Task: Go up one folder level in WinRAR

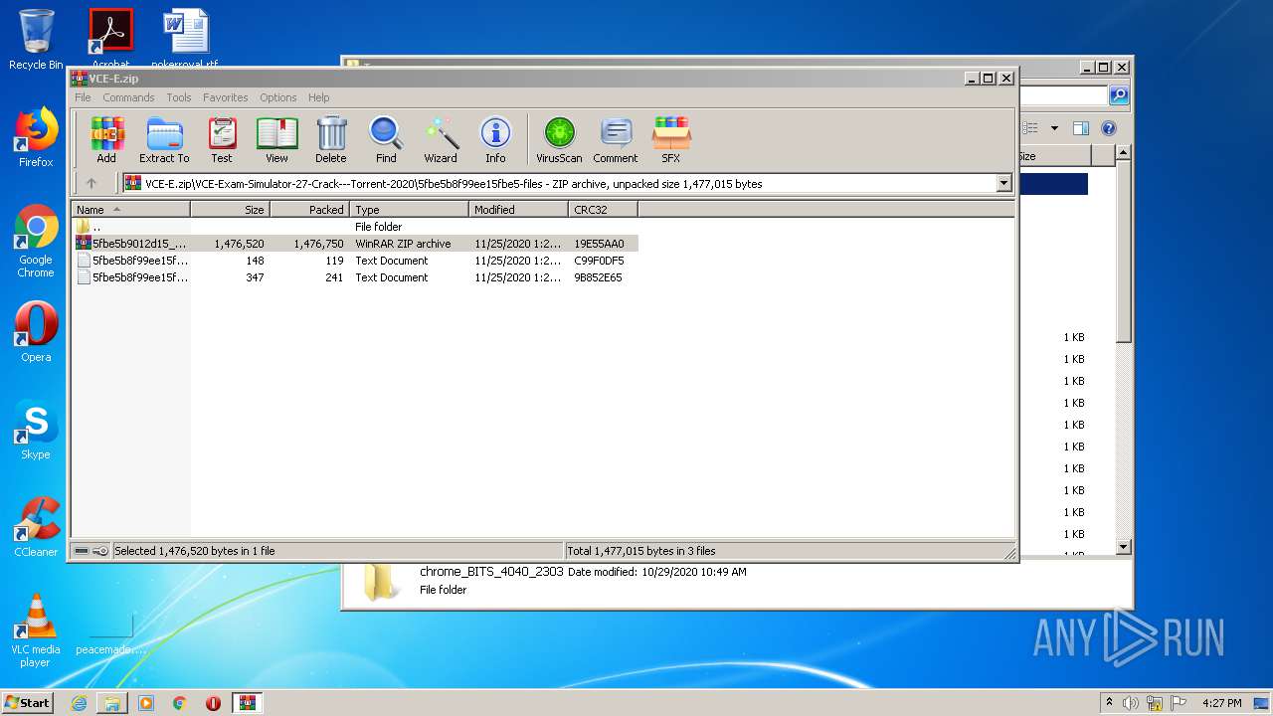Action: point(91,183)
